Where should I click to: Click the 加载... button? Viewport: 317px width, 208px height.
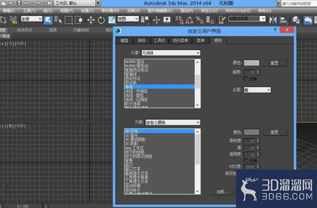[x=222, y=192]
